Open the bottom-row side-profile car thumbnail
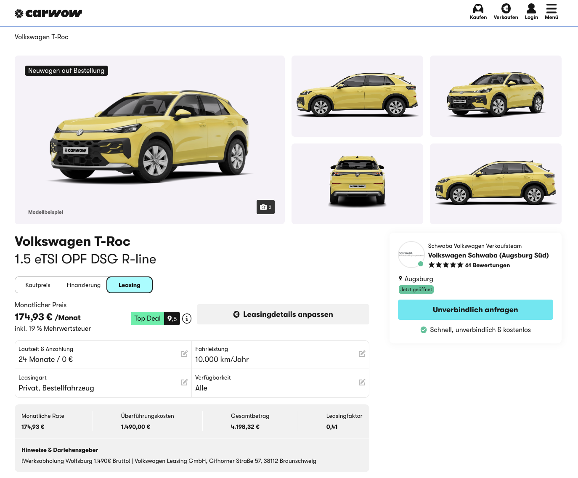The height and width of the screenshot is (478, 578). (x=496, y=184)
